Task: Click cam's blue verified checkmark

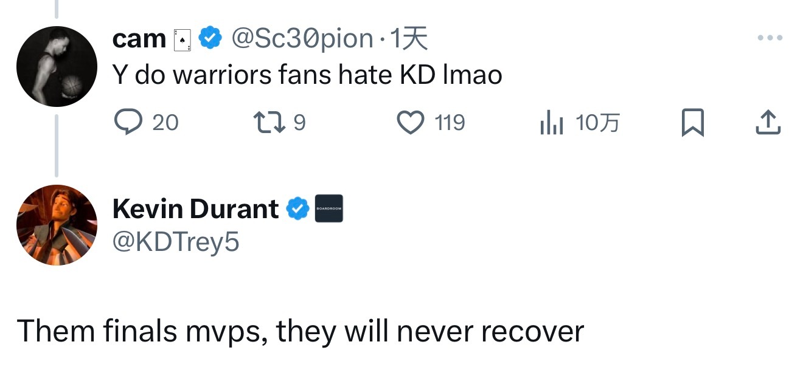Action: pyautogui.click(x=210, y=39)
